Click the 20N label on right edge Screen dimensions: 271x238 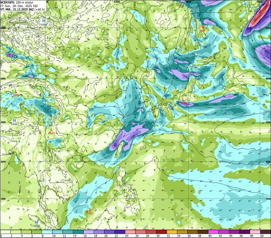point(268,162)
